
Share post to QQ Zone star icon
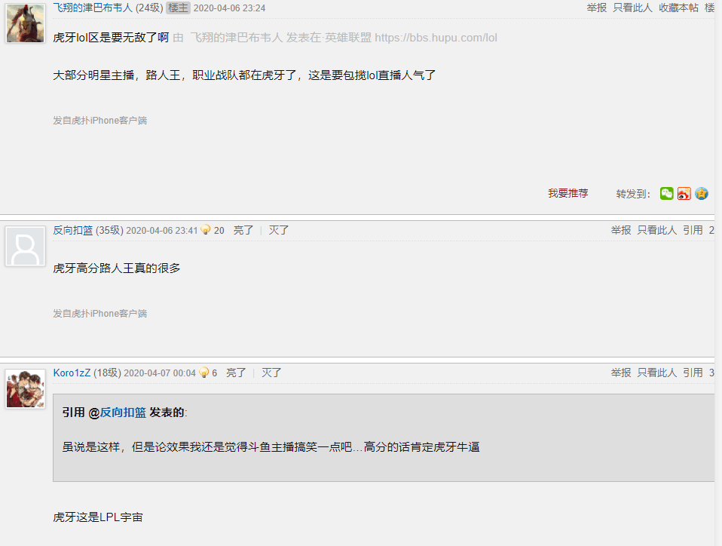point(702,194)
